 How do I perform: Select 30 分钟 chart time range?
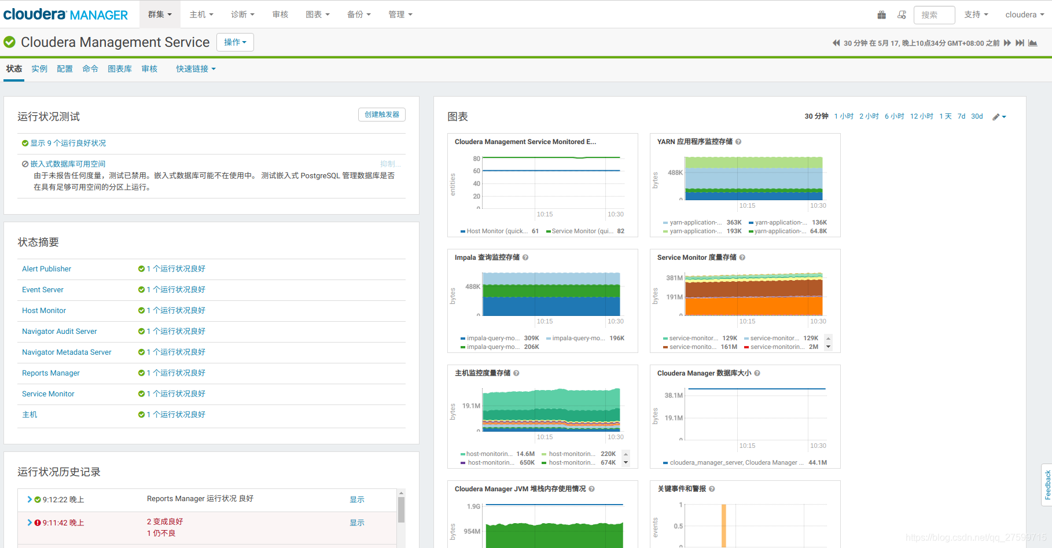point(816,116)
